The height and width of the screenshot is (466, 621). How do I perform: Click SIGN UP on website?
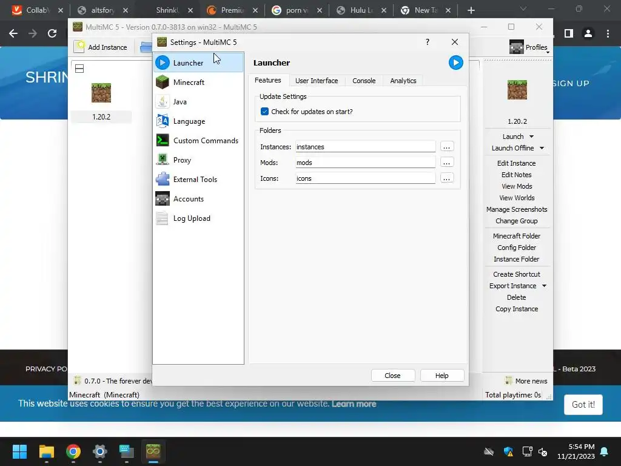click(x=571, y=83)
